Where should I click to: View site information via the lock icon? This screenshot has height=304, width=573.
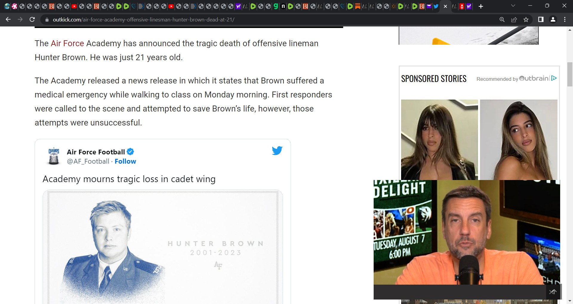click(x=47, y=20)
